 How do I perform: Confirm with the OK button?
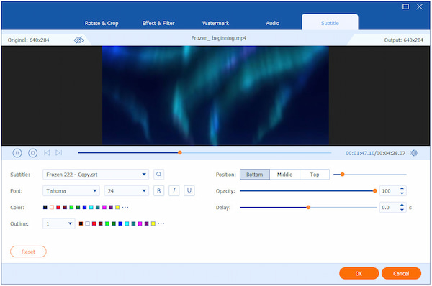tap(359, 273)
